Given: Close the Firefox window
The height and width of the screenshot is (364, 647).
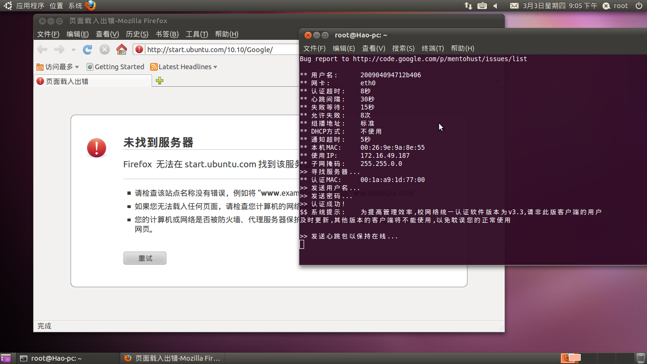Looking at the screenshot, I should 42,21.
